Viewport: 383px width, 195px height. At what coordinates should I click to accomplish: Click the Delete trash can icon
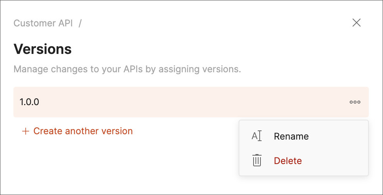pos(257,160)
